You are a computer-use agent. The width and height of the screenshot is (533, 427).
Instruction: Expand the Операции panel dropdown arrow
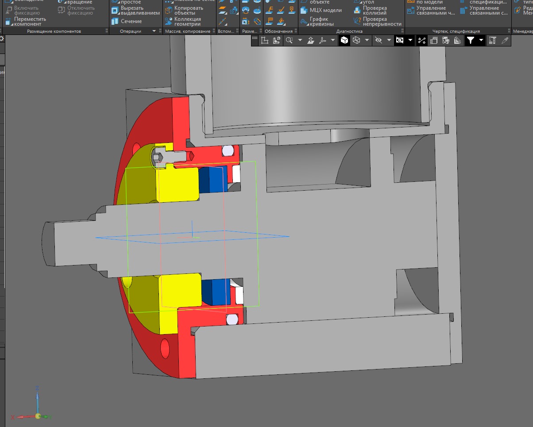tap(154, 31)
